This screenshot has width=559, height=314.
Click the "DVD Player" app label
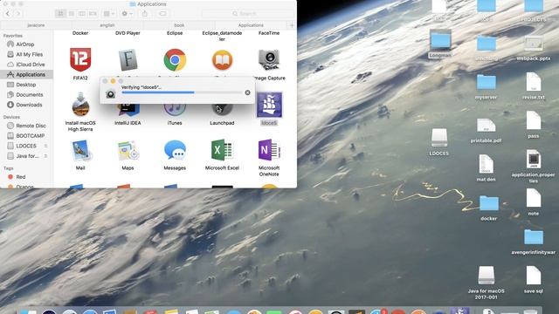click(x=128, y=33)
